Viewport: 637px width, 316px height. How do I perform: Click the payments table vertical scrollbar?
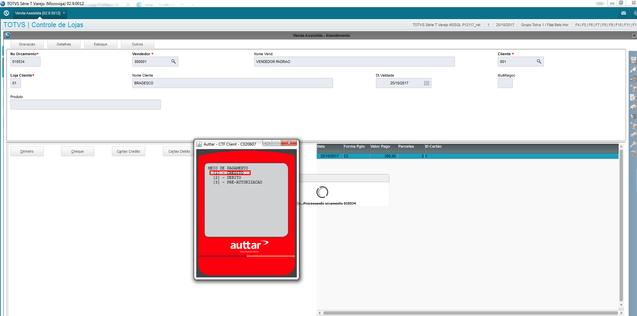click(621, 225)
